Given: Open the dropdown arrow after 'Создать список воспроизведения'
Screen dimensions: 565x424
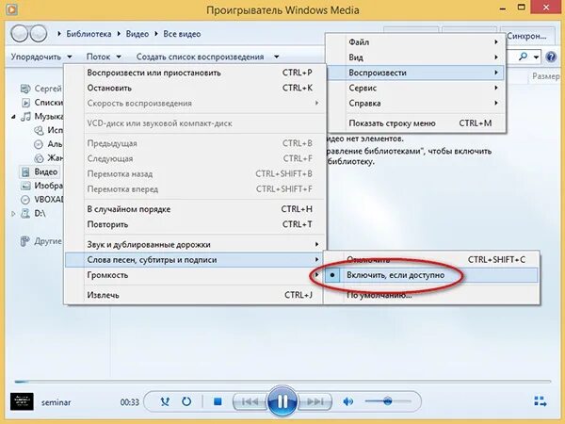Looking at the screenshot, I should pyautogui.click(x=276, y=57).
